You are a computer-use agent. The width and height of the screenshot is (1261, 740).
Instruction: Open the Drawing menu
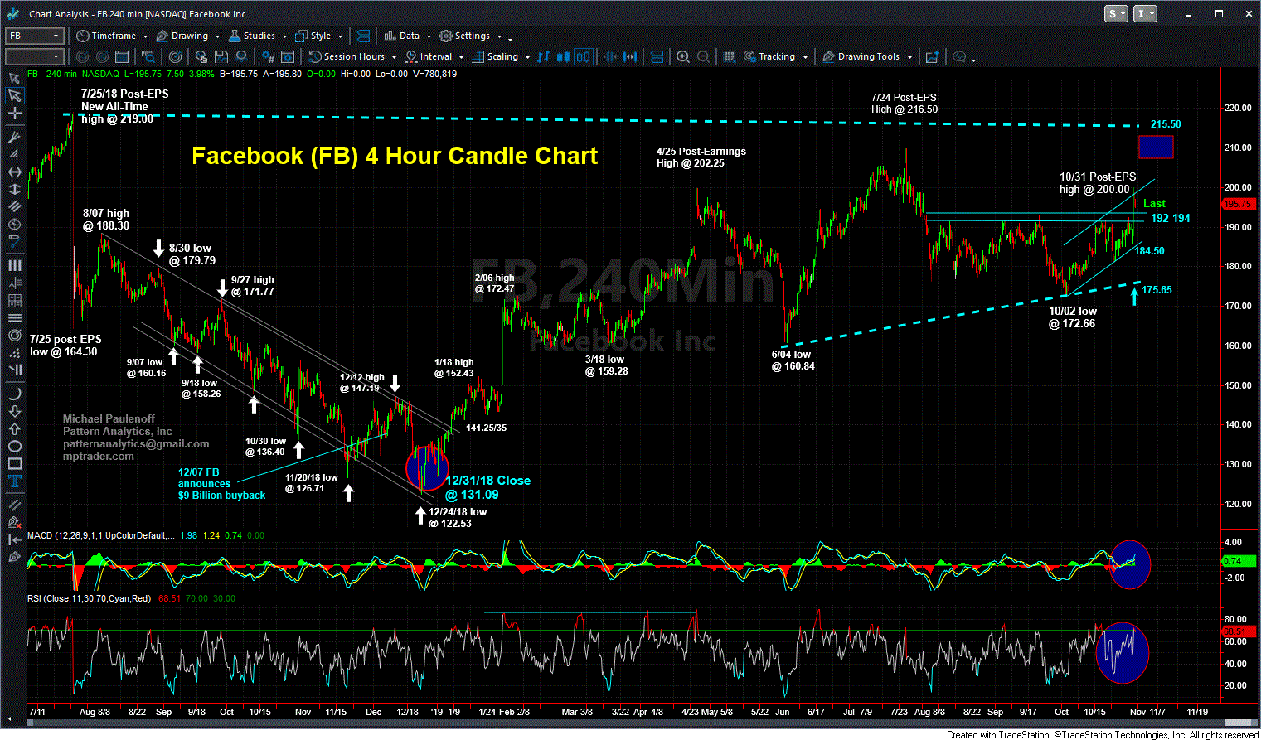pyautogui.click(x=182, y=36)
